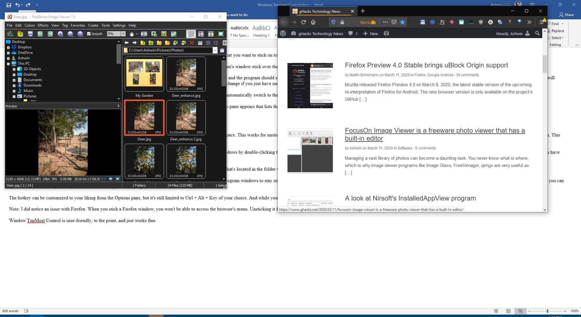The width and height of the screenshot is (581, 317).
Task: Collapse the This PC tree node
Action: point(9,64)
